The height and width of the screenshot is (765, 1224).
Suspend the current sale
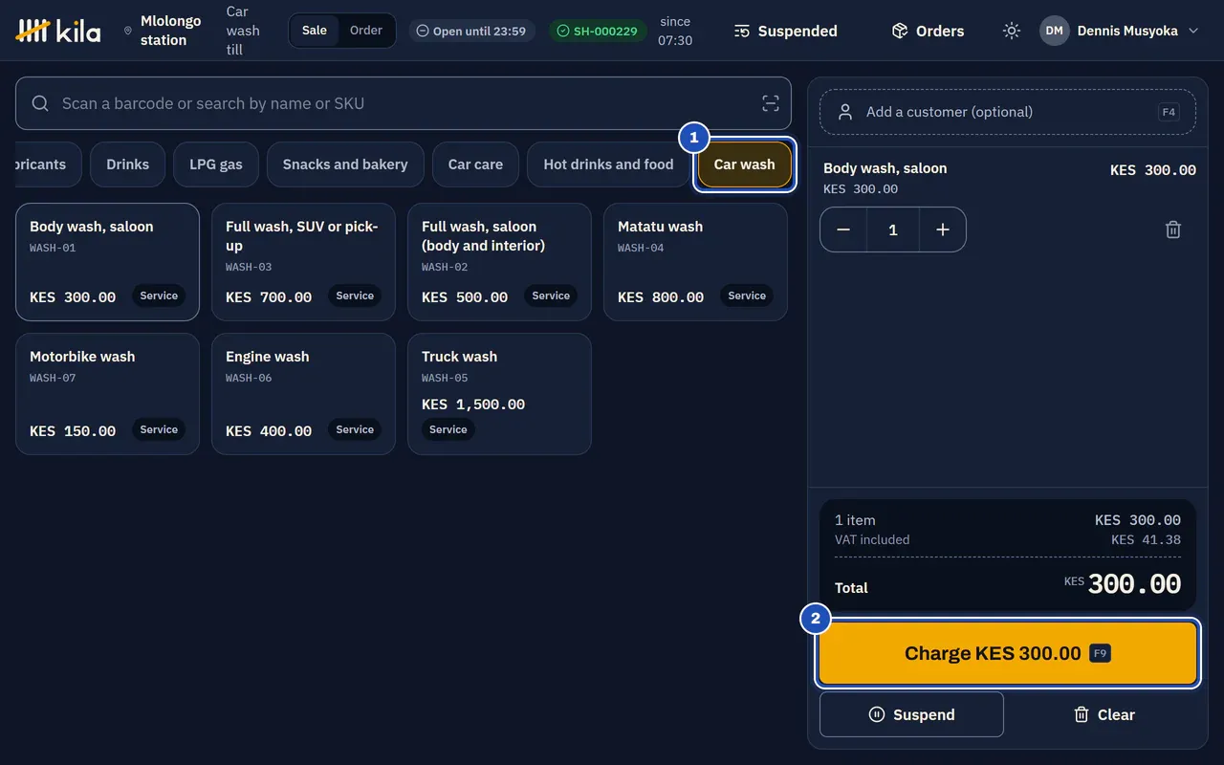911,714
